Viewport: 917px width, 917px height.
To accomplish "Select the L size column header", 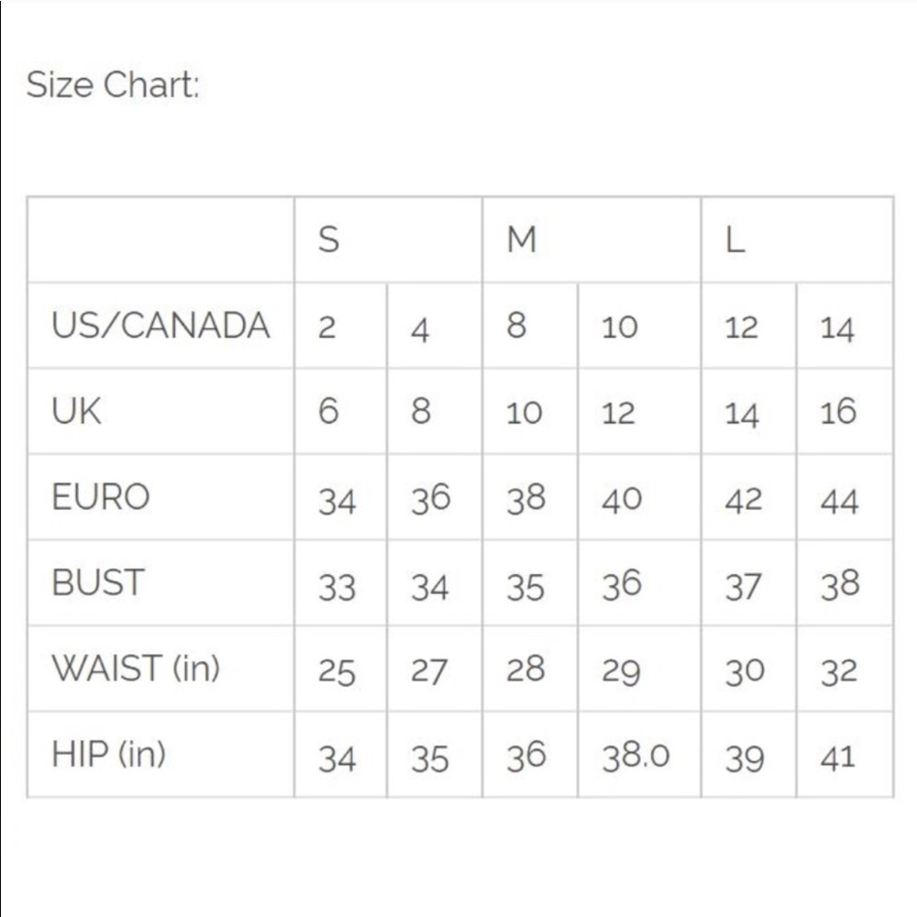I will 735,240.
